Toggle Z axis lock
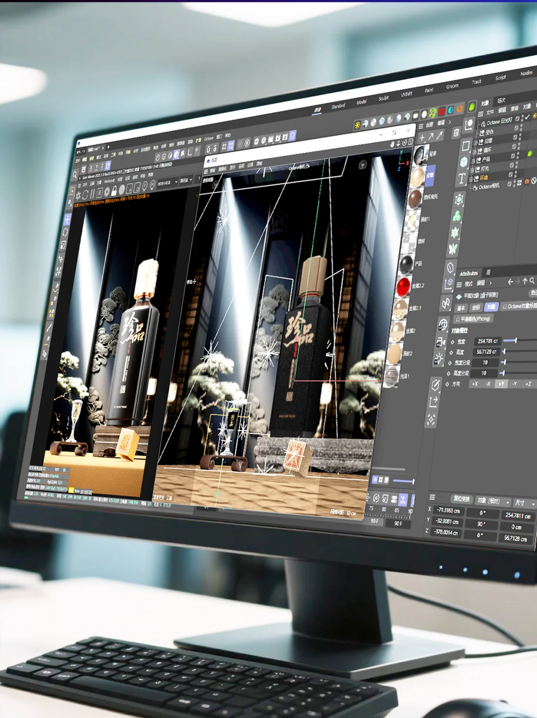 point(102,166)
